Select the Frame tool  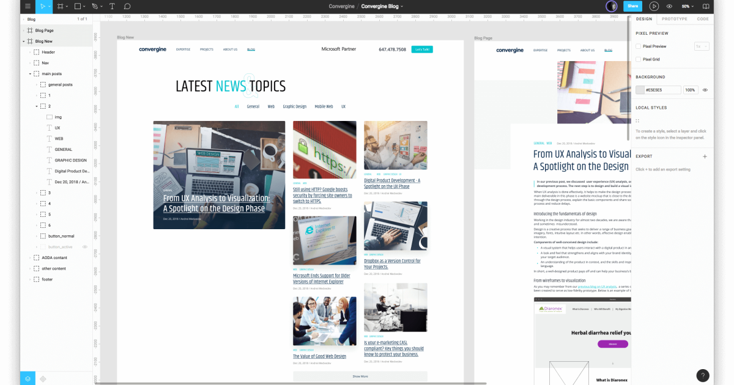pos(60,6)
